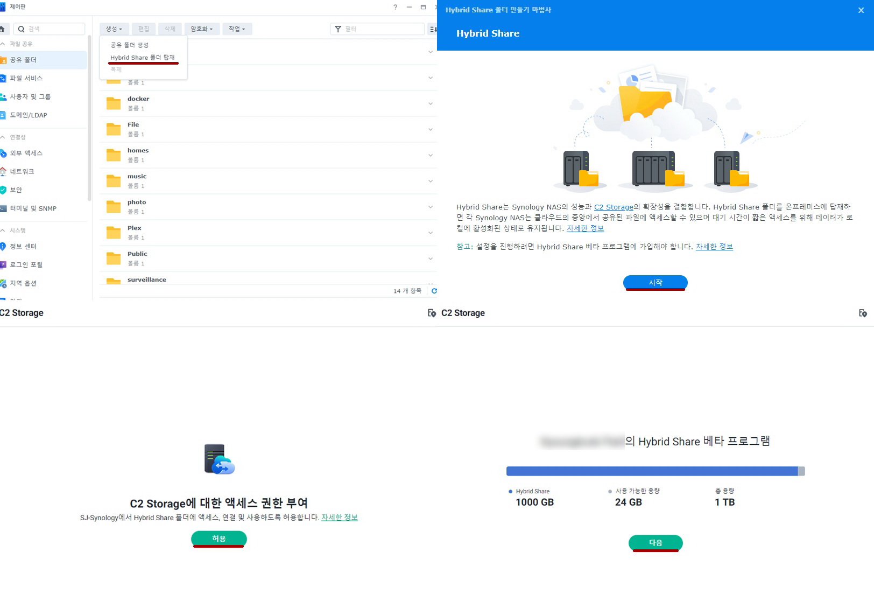Expand the docker folder row chevron
The height and width of the screenshot is (601, 874).
pyautogui.click(x=431, y=103)
